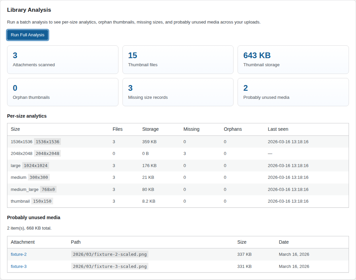Screen dimensions: 356x280
Task: Select the Probably unused media stat card
Action: 293,92
